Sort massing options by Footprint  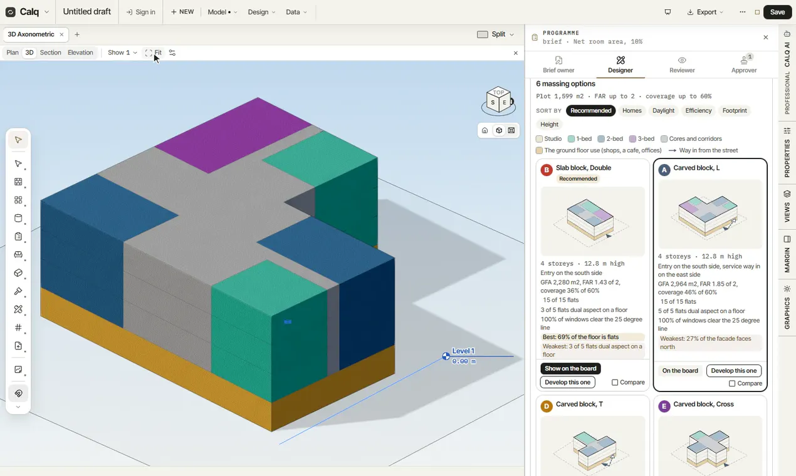735,111
